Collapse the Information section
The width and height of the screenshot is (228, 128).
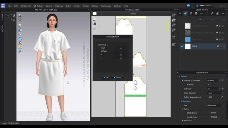(x=180, y=101)
